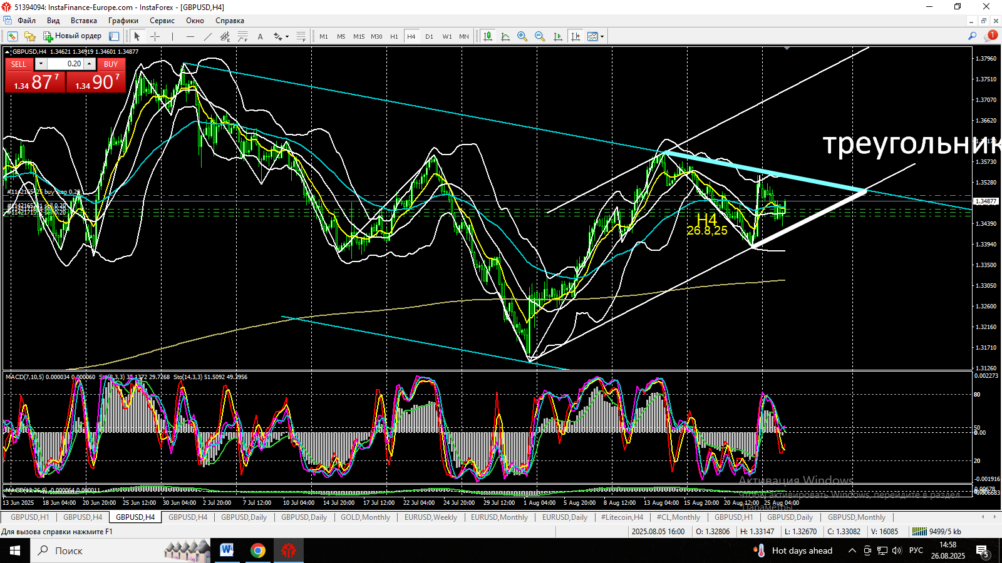This screenshot has height=563, width=1002.
Task: Select the horizontal line drawing tool
Action: (190, 36)
